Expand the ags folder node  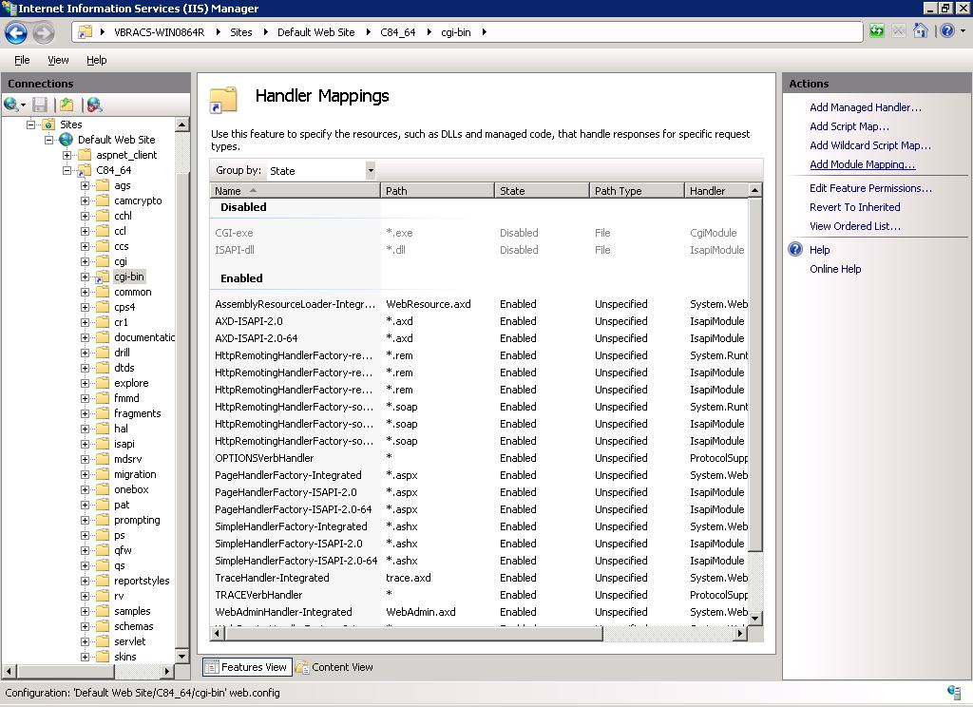pyautogui.click(x=85, y=185)
